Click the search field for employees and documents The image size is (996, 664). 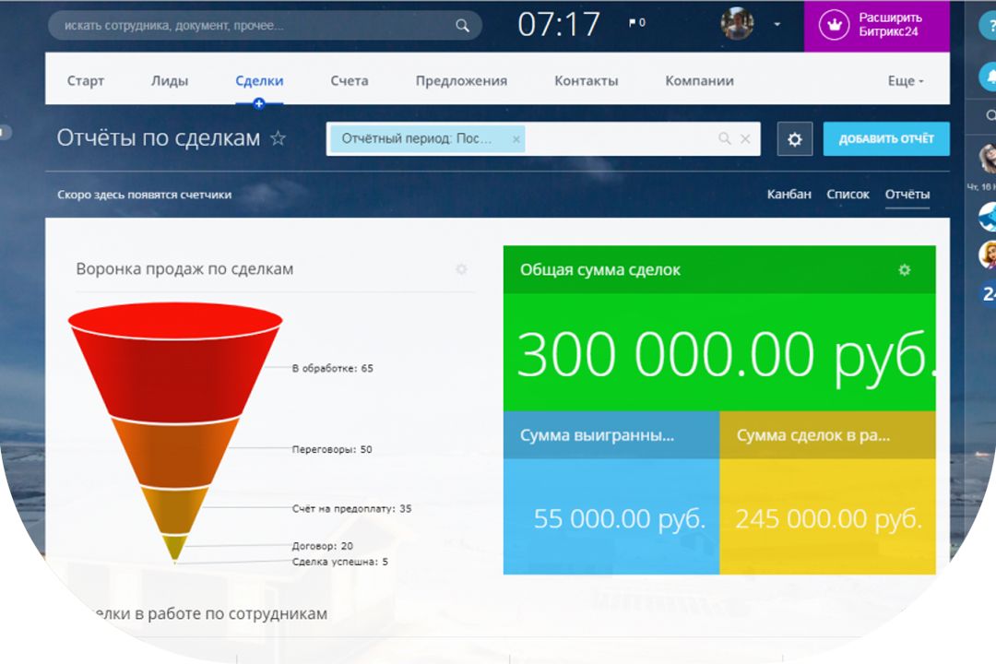249,26
